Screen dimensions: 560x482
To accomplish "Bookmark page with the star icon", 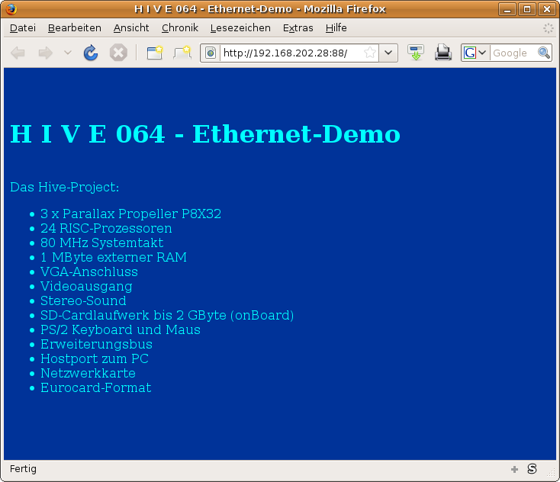I will (369, 53).
